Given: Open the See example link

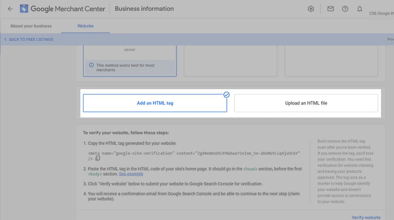Looking at the screenshot, I should coord(131,174).
